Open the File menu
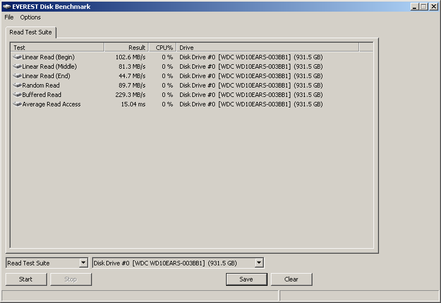 pyautogui.click(x=9, y=17)
